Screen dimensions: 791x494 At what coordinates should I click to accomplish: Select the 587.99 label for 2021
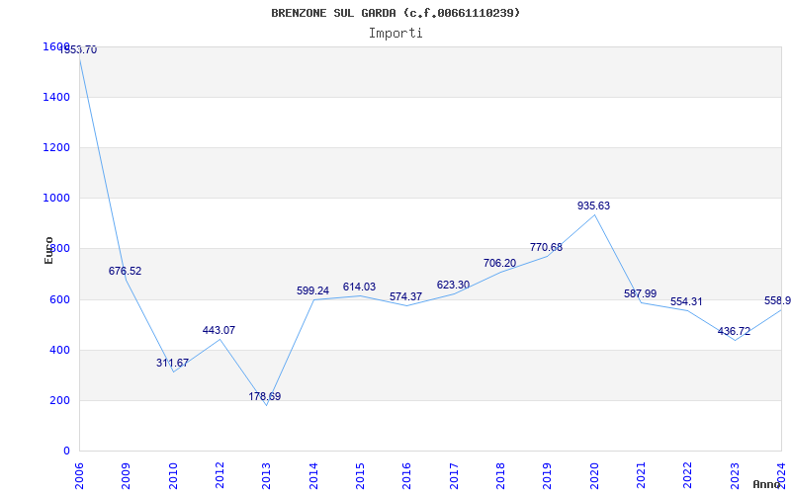tap(640, 293)
